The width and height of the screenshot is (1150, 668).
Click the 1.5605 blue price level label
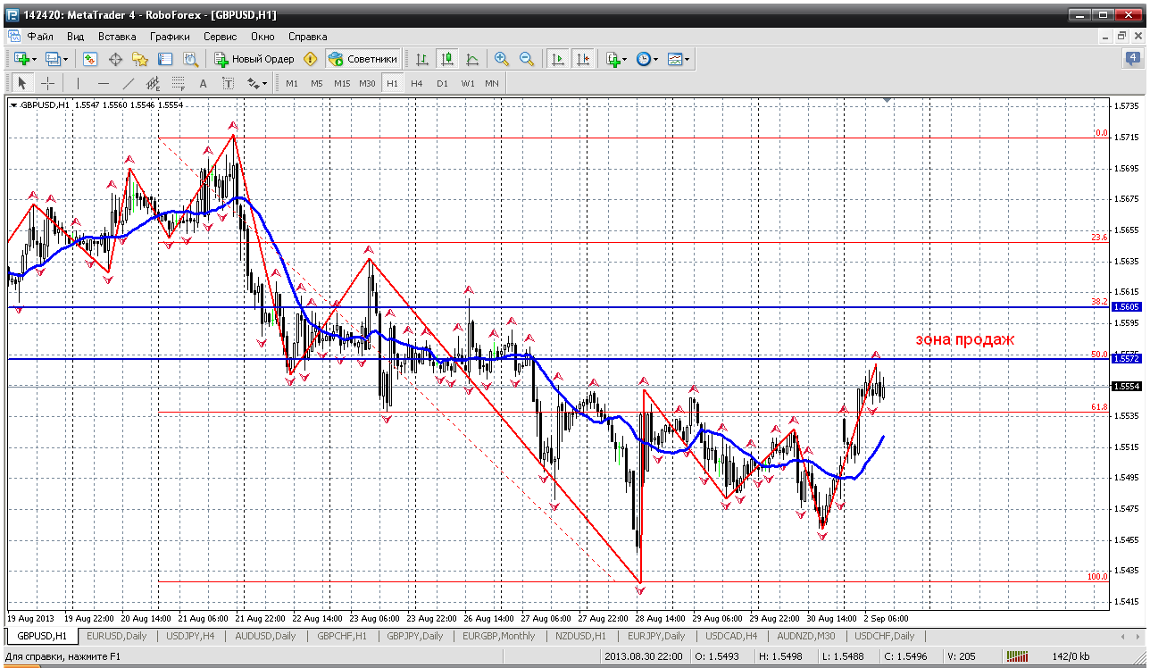tap(1125, 306)
